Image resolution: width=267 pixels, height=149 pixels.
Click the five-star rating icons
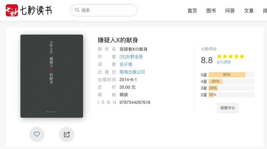click(x=230, y=56)
